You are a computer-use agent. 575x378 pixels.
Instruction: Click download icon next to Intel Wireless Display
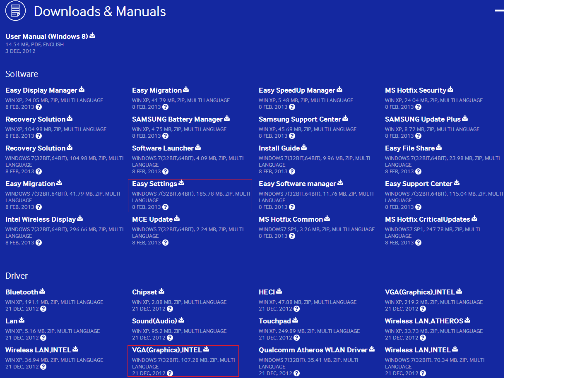(x=80, y=218)
